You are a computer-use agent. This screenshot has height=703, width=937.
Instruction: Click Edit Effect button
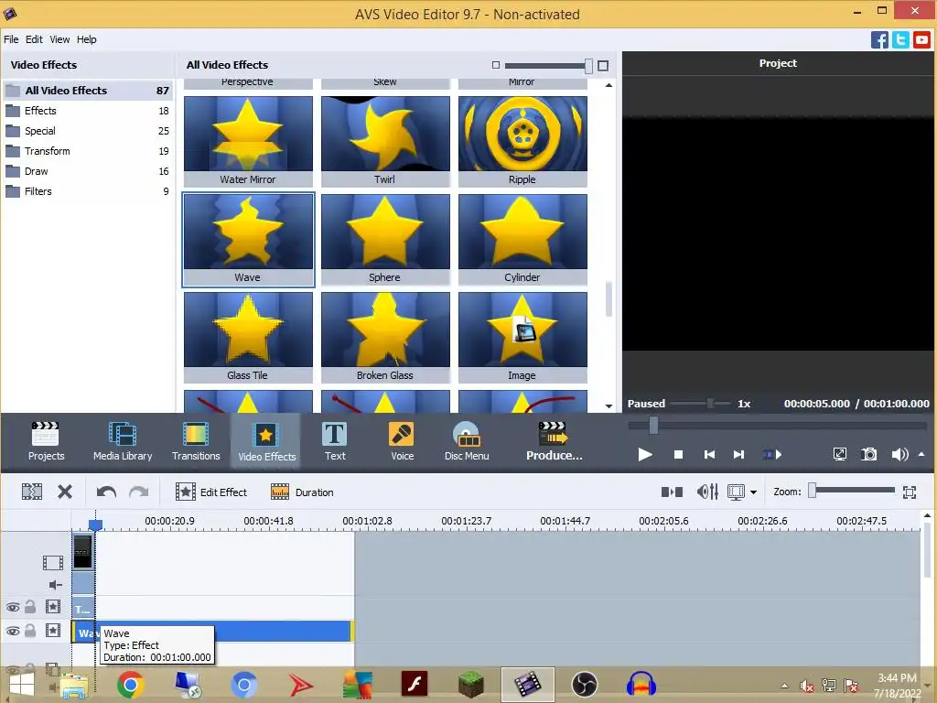[211, 492]
